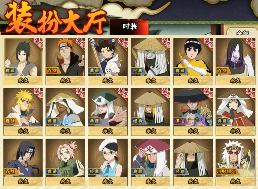Select the Kazekage hat 風 costume
The width and height of the screenshot is (258, 189).
(x=108, y=112)
